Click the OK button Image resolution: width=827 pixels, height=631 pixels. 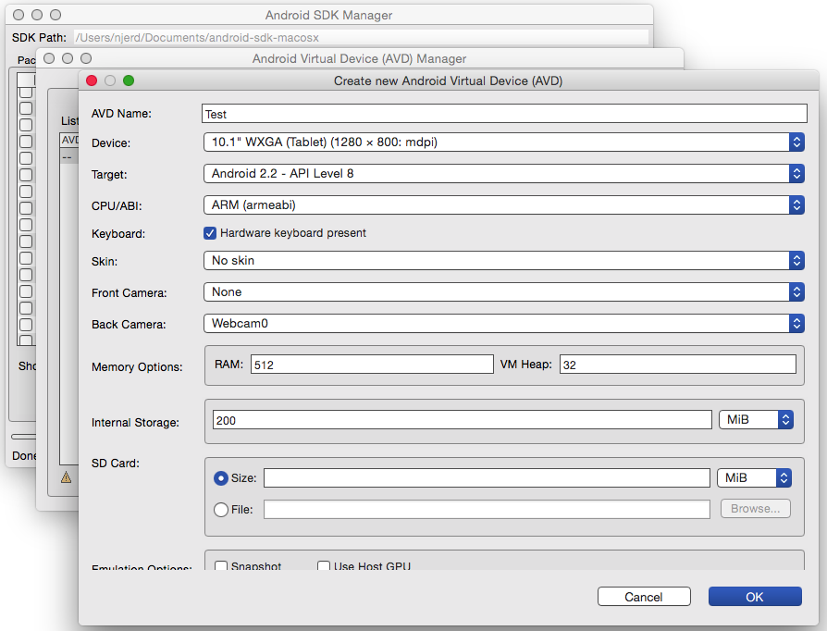pos(755,597)
